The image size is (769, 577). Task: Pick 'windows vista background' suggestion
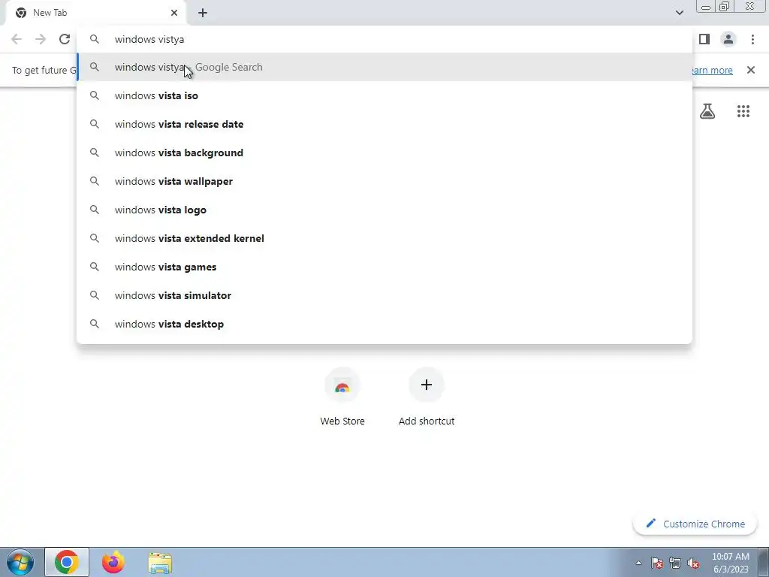384,153
